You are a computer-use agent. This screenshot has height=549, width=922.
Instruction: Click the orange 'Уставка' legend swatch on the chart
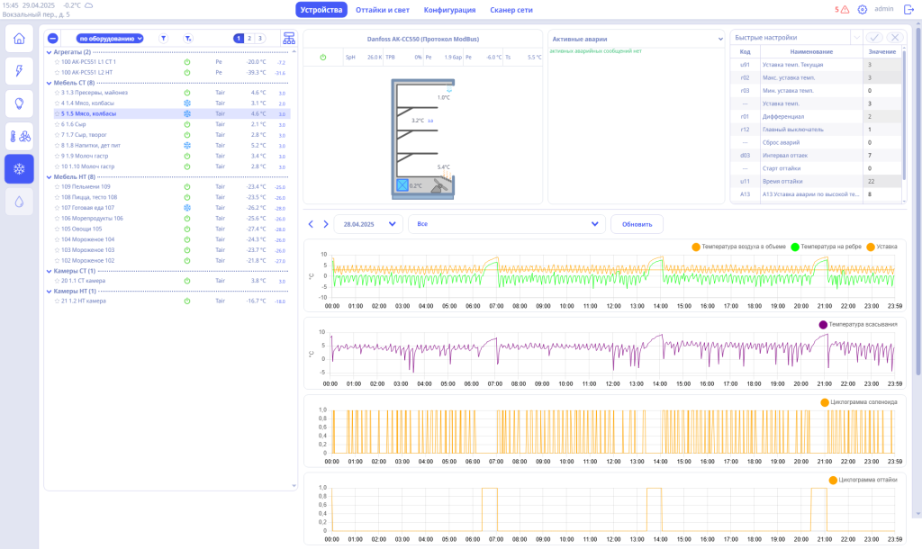click(872, 247)
